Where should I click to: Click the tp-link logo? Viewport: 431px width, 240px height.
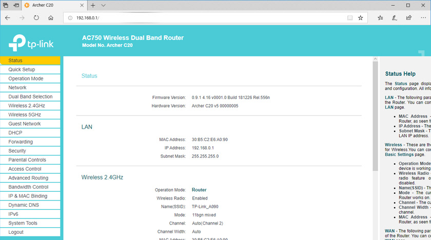click(x=31, y=43)
